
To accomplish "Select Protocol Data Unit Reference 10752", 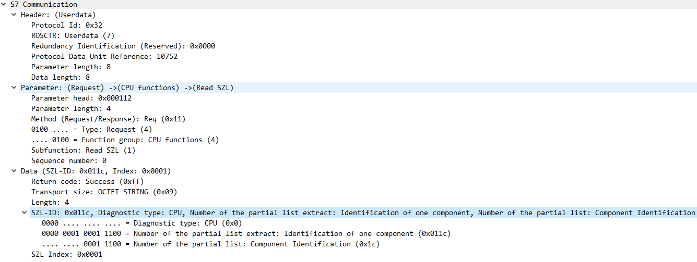I will [104, 56].
